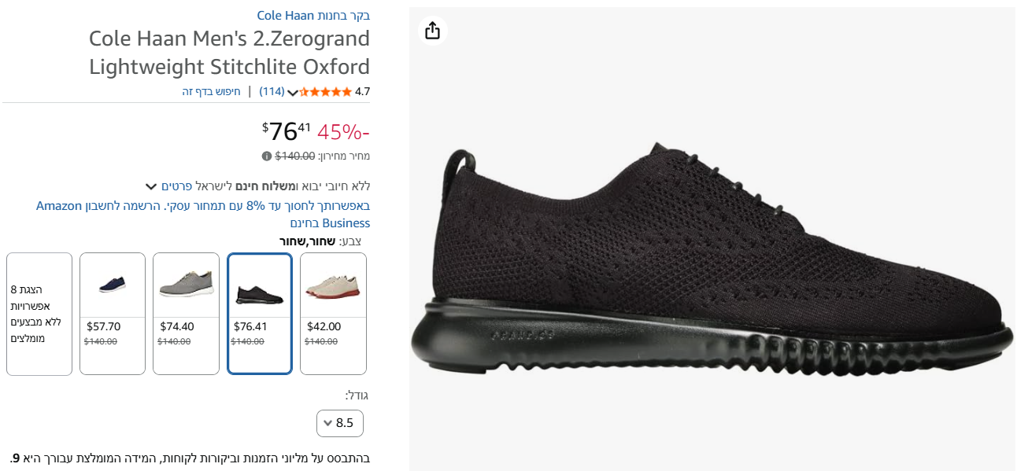Show 8 options without recommended colors
Image resolution: width=1017 pixels, height=471 pixels.
click(39, 313)
